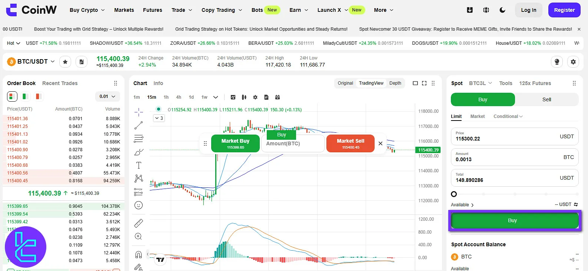Add BTC/USDT to favorites with star icon

[x=65, y=62]
